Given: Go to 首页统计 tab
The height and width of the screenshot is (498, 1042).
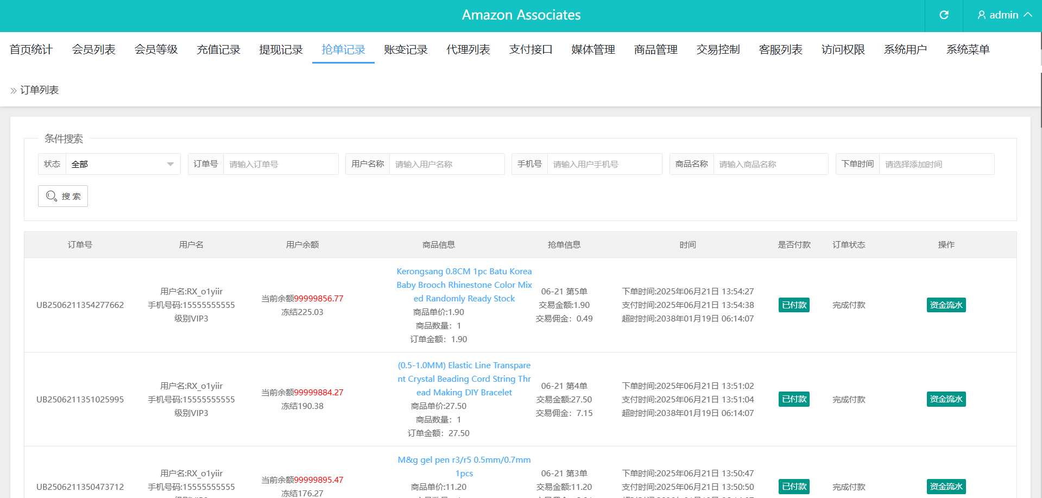Looking at the screenshot, I should 31,49.
